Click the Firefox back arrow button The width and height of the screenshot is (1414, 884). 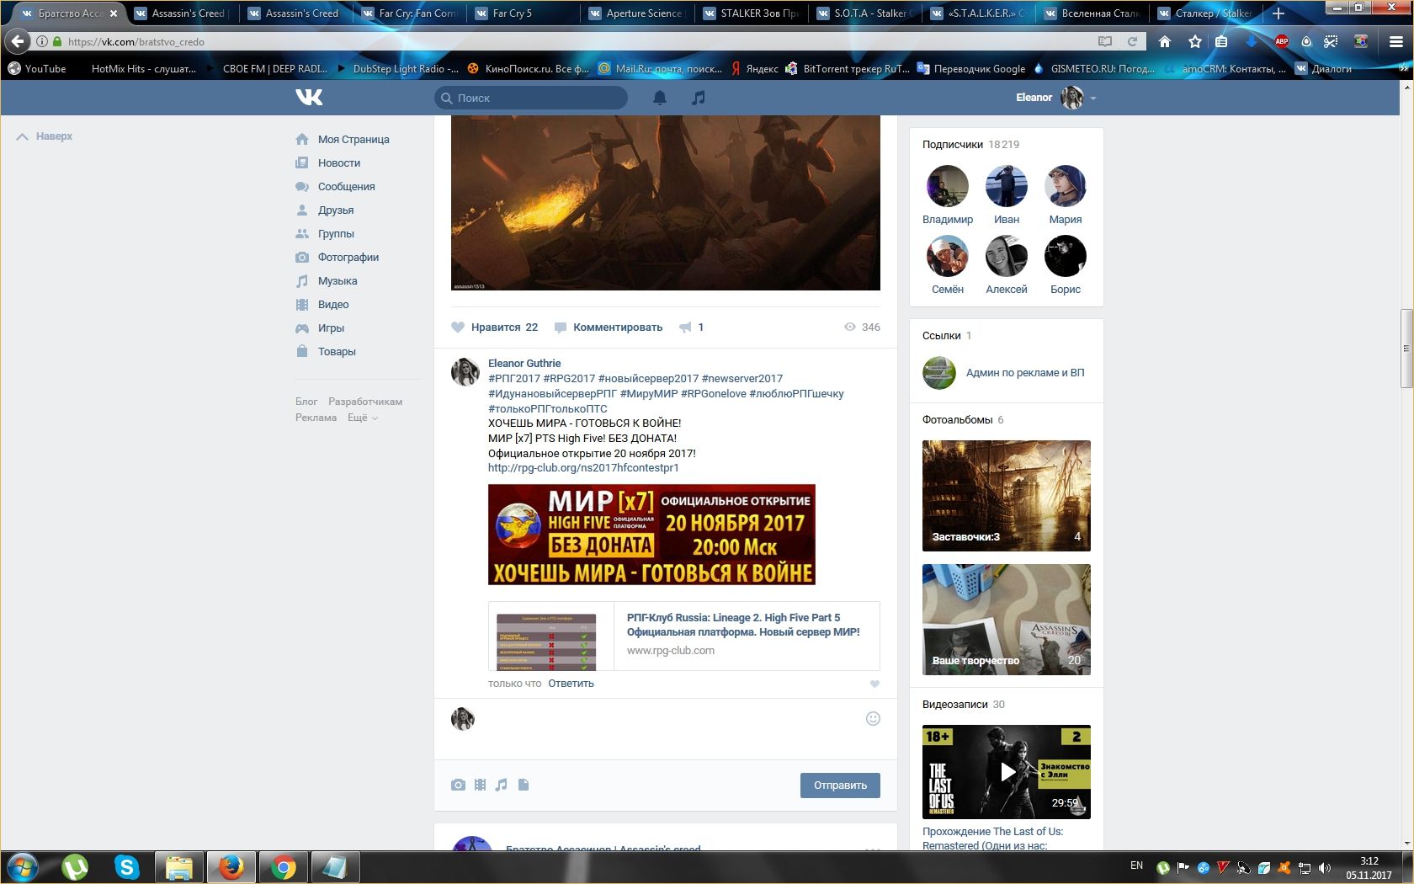(17, 41)
